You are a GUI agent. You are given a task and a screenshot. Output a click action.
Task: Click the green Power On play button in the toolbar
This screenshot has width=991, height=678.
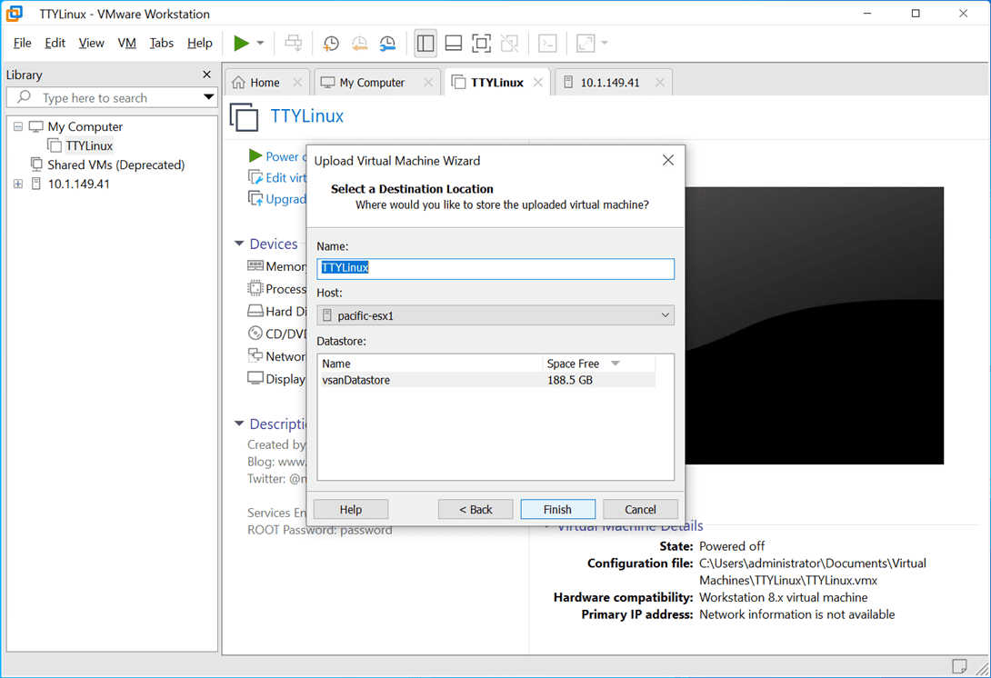pos(241,43)
